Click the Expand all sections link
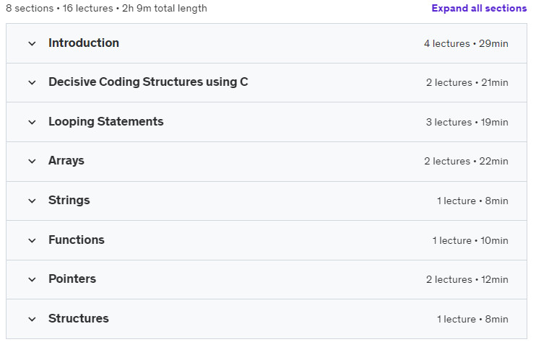Screen dimensions: 536x342 pyautogui.click(x=479, y=8)
